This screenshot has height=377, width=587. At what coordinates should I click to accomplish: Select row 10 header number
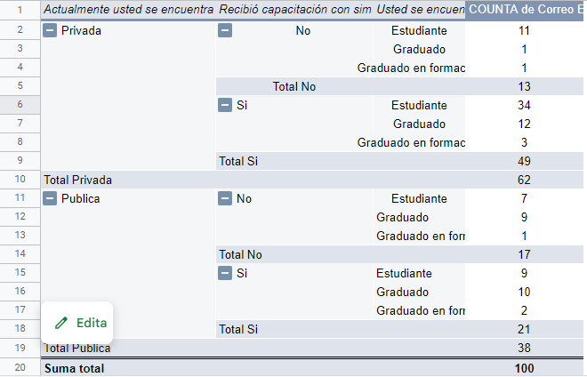20,180
